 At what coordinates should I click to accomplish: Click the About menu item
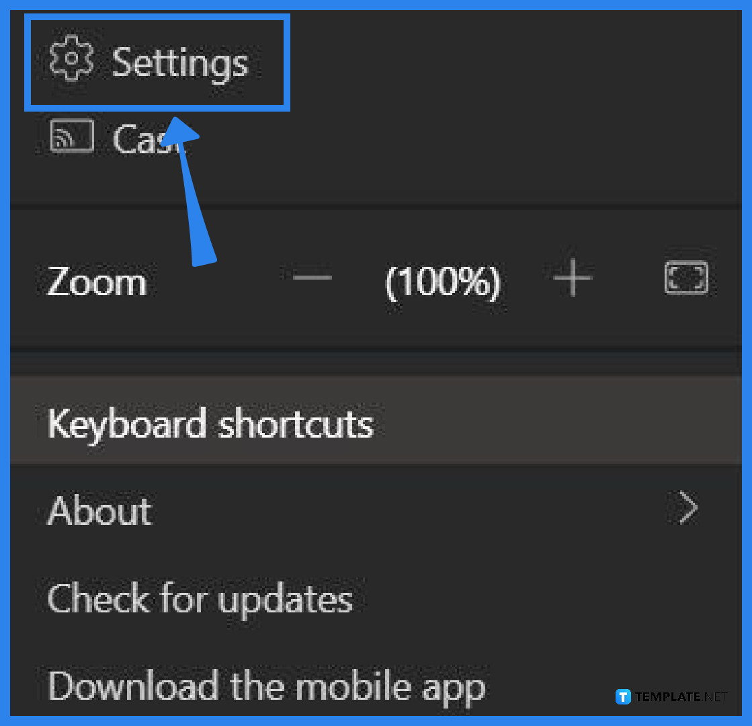[x=99, y=511]
